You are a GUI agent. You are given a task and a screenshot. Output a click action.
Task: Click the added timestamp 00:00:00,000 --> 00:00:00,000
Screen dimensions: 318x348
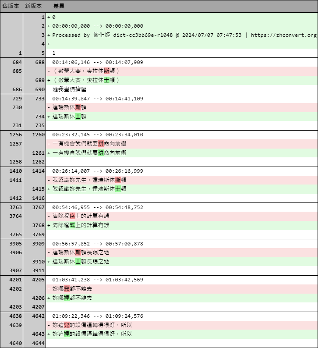[98, 26]
